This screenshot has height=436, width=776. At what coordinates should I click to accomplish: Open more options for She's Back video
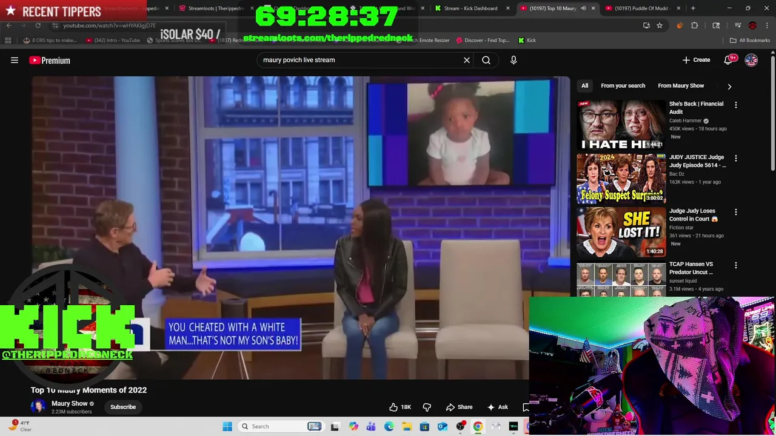pyautogui.click(x=736, y=105)
